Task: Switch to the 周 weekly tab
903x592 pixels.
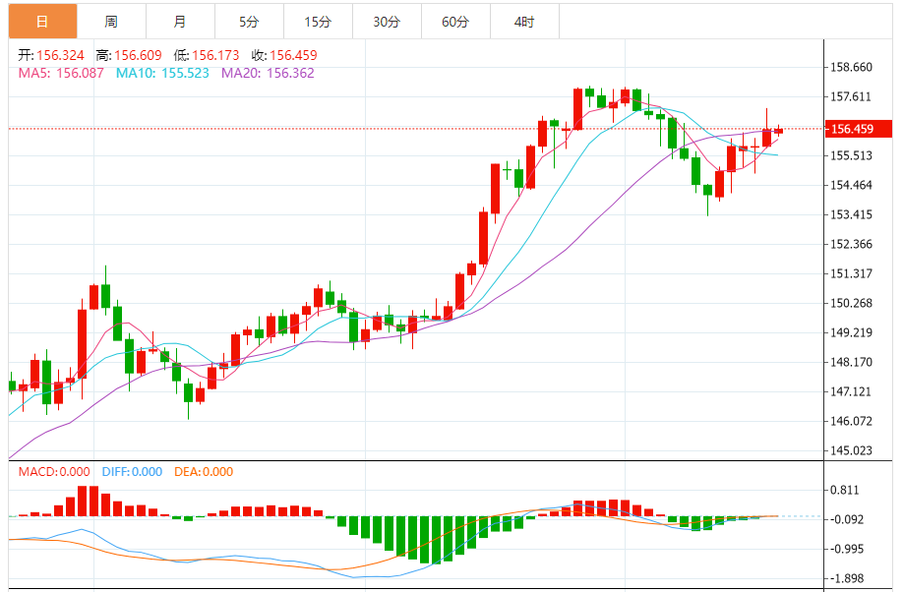Action: 111,22
